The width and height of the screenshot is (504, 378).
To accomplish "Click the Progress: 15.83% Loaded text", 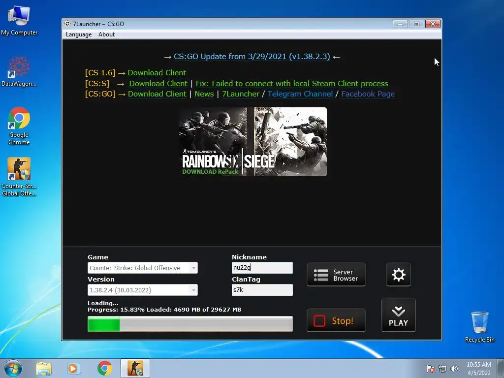I will click(164, 310).
